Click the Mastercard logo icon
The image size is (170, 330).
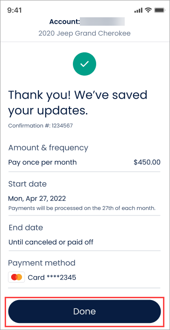16,277
